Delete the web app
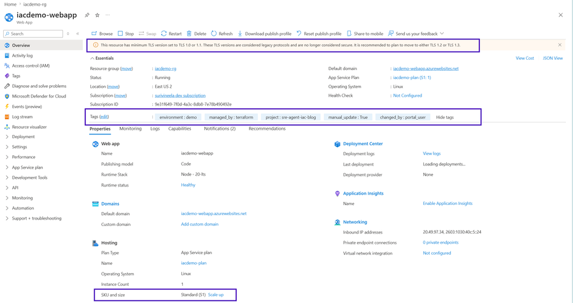 click(x=197, y=34)
